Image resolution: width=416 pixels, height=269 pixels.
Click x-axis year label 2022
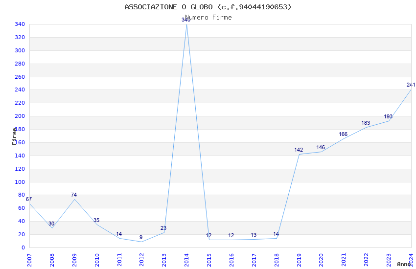point(367,260)
